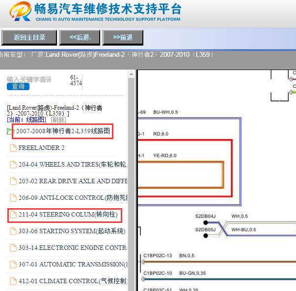Open 206-09 ANTI-LOCK CONTROL entry

73,197
